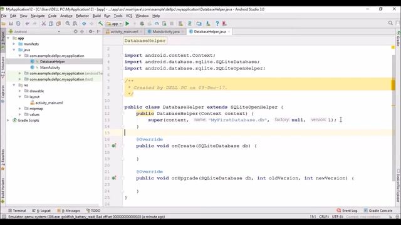Open the File menu

pyautogui.click(x=4, y=16)
